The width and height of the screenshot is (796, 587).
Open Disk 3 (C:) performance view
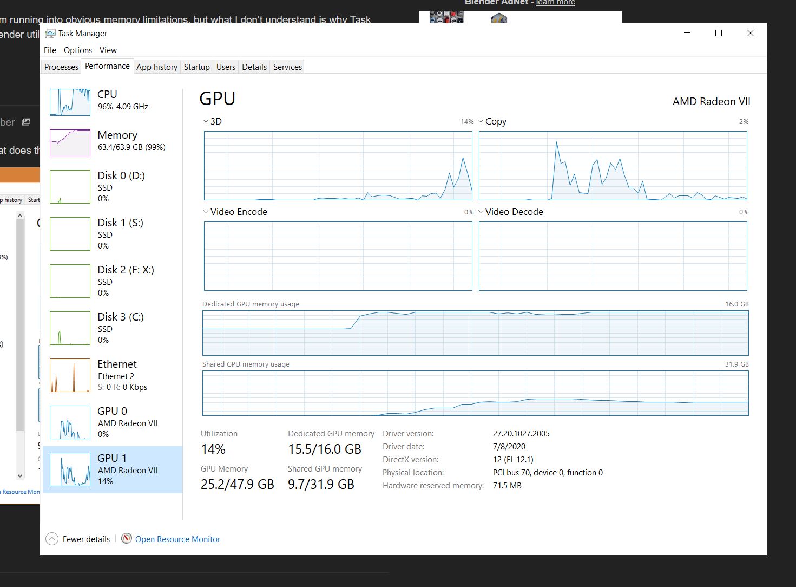(x=113, y=328)
